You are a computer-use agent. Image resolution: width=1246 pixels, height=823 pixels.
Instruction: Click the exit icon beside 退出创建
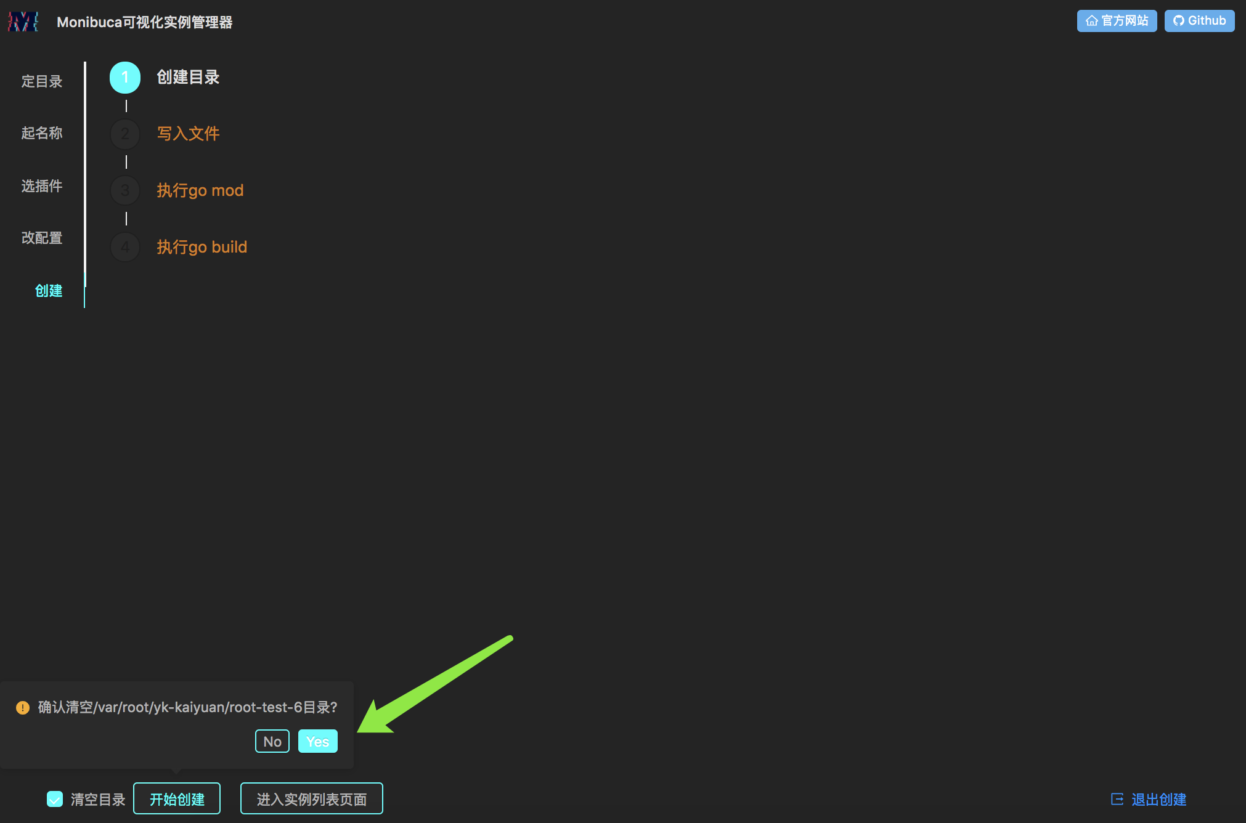click(1117, 799)
